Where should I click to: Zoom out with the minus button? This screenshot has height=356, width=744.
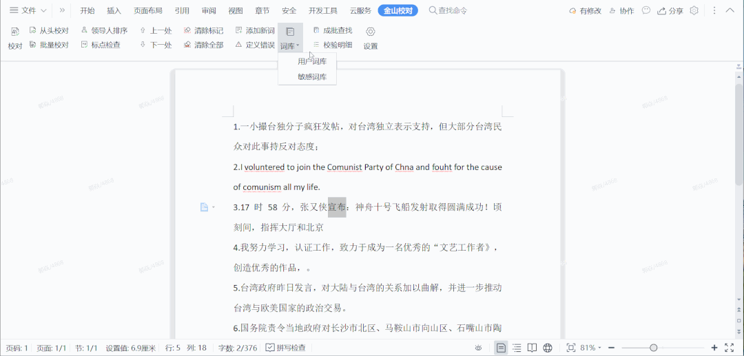pos(612,348)
